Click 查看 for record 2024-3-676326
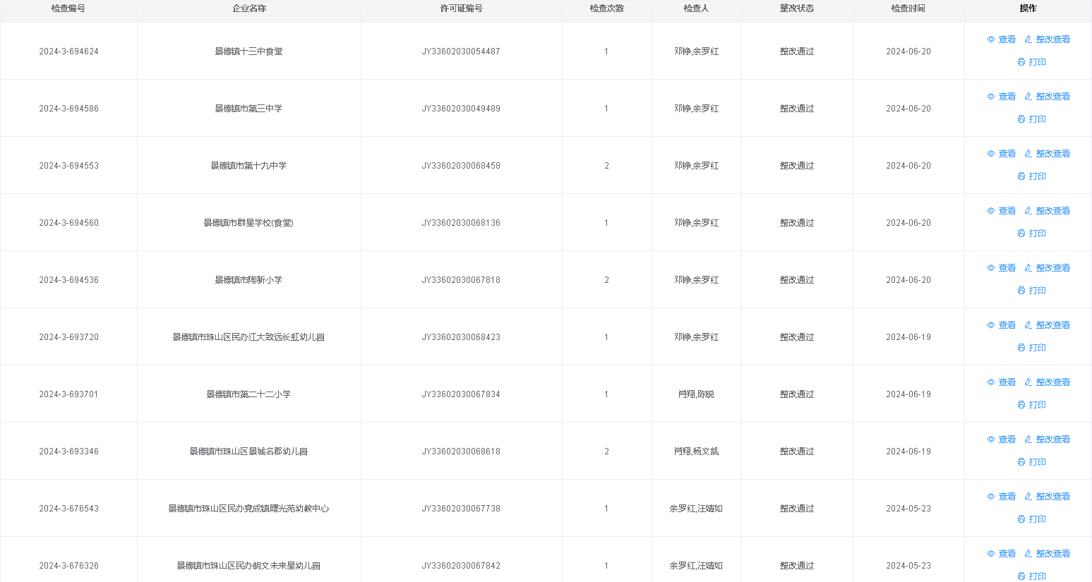This screenshot has height=582, width=1092. click(x=1007, y=554)
